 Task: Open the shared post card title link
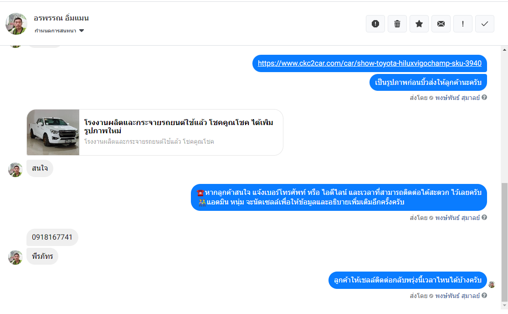point(179,126)
